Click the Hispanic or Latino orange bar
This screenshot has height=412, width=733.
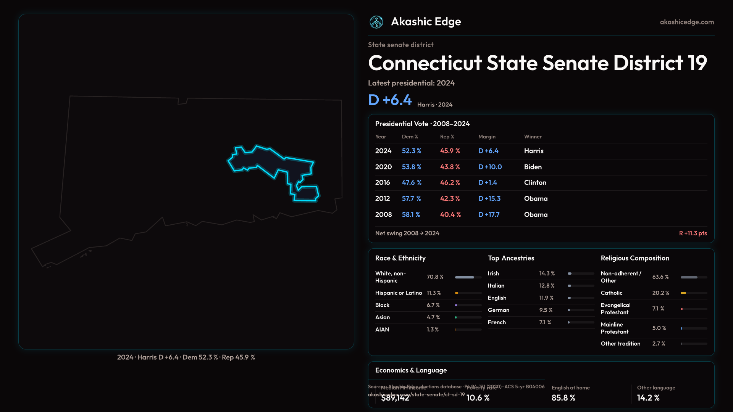457,293
